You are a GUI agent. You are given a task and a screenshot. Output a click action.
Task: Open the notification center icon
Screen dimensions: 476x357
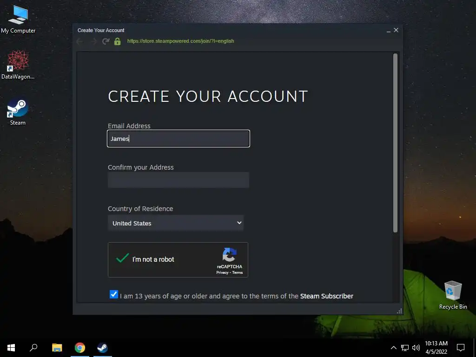click(x=461, y=348)
